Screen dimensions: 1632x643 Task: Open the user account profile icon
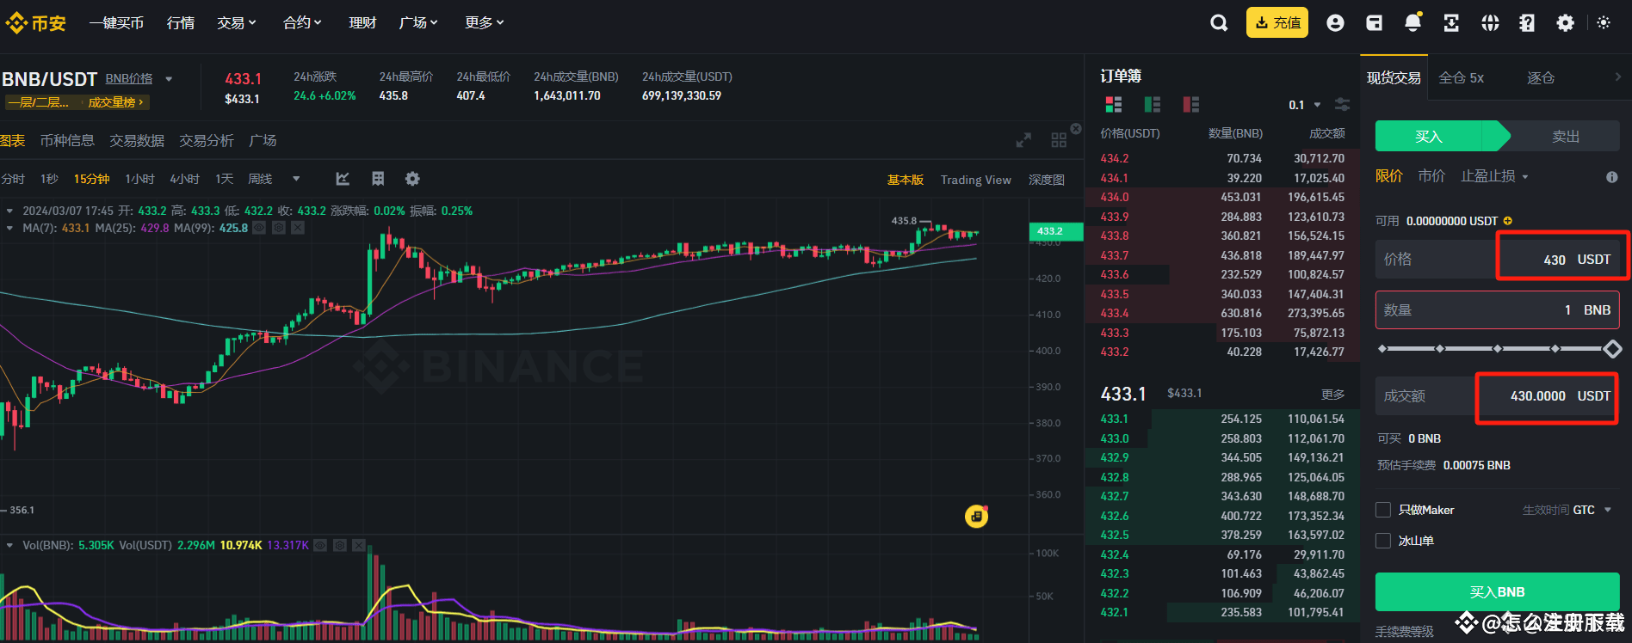coord(1335,23)
